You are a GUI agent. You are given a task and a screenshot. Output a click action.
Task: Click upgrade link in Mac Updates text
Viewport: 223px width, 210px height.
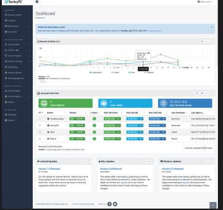click(x=124, y=183)
